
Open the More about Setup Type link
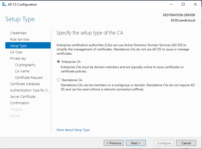(73, 130)
